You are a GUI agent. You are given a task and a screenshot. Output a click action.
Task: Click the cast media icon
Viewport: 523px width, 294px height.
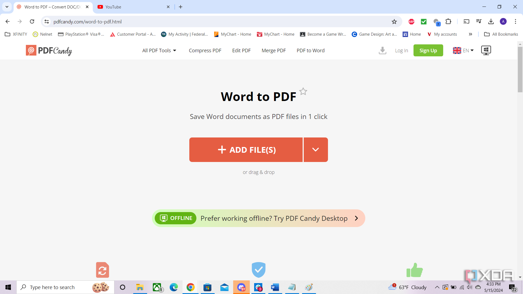[x=466, y=22]
